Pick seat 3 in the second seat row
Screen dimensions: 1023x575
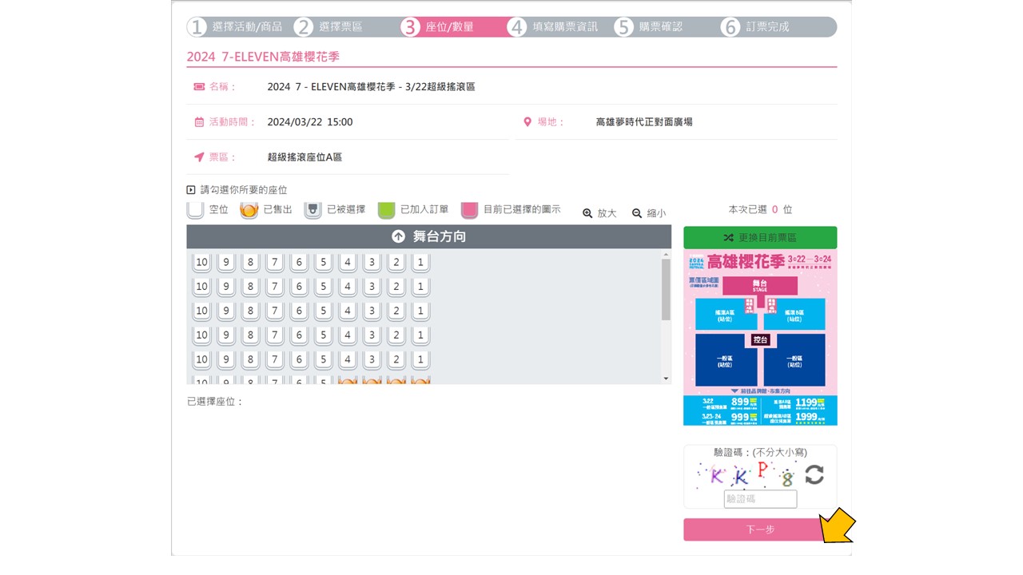pos(372,286)
